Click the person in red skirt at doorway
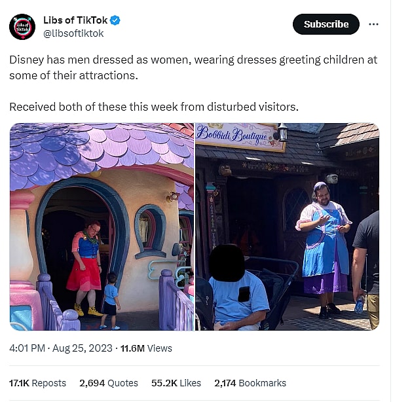The image size is (393, 402). pyautogui.click(x=85, y=268)
